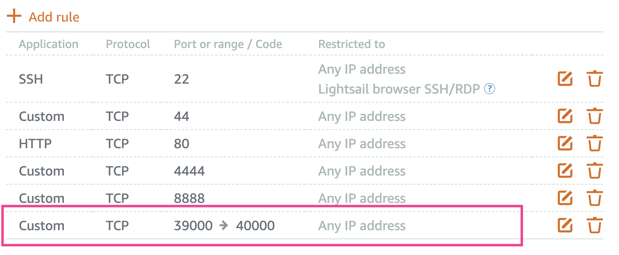
Task: Click the Protocol column header
Action: click(128, 44)
